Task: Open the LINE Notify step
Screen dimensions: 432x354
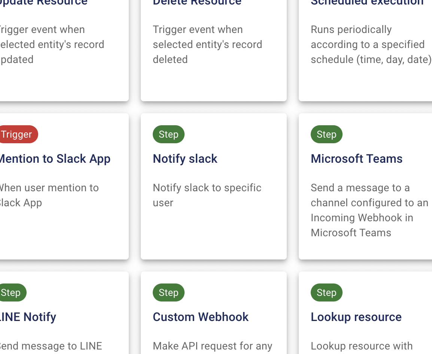Action: 64,313
